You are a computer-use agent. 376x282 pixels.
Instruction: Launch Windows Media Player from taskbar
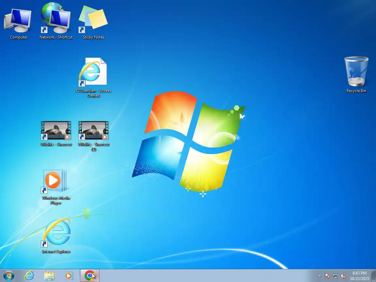click(69, 276)
